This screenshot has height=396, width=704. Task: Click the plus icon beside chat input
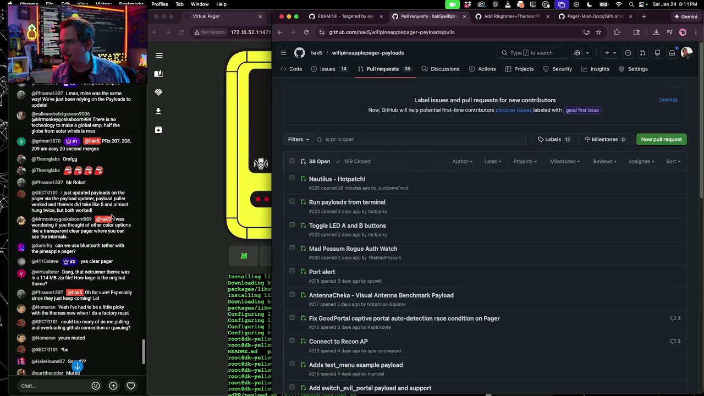pos(113,386)
